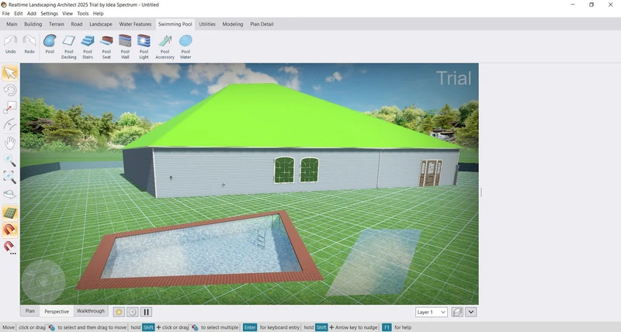Viewport: 621px width, 332px height.
Task: Toggle the snap magnet option
Action: pyautogui.click(x=10, y=230)
